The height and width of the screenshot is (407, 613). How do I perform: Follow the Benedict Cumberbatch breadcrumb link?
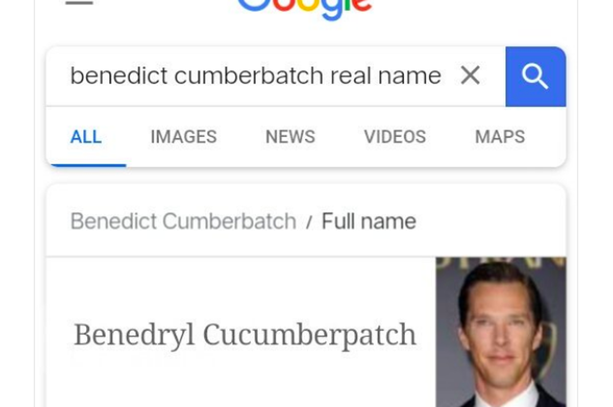183,222
